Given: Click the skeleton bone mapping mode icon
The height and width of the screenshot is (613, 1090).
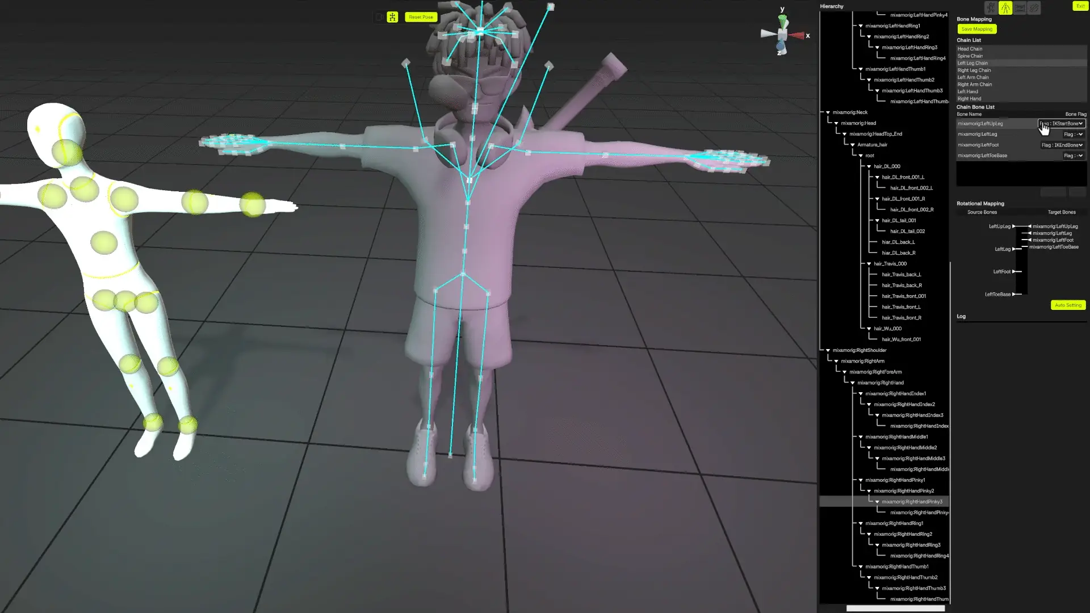Looking at the screenshot, I should 1005,8.
